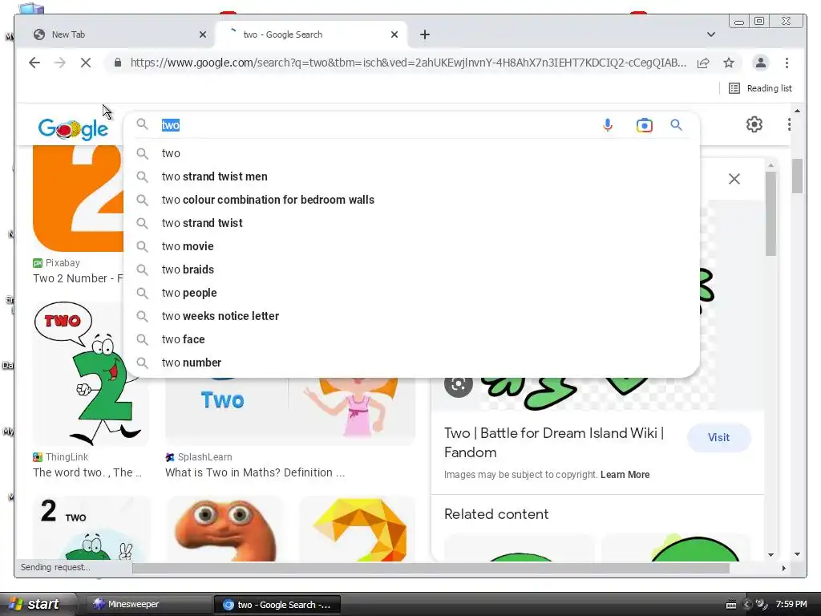Open the orange clay number thumbnail

pos(224,529)
